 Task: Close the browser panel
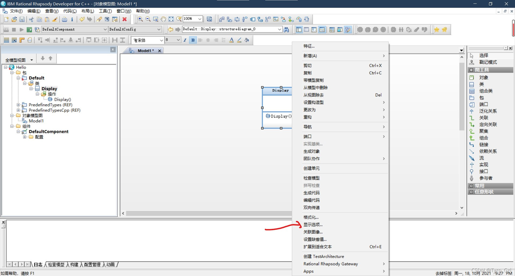(x=113, y=50)
